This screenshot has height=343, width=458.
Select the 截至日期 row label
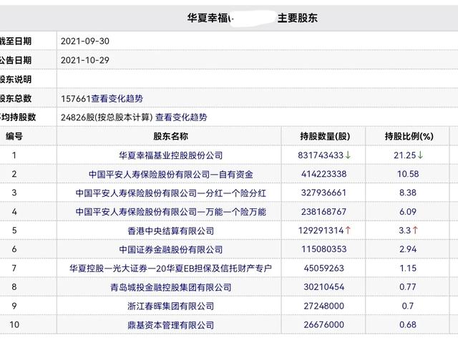click(x=16, y=42)
